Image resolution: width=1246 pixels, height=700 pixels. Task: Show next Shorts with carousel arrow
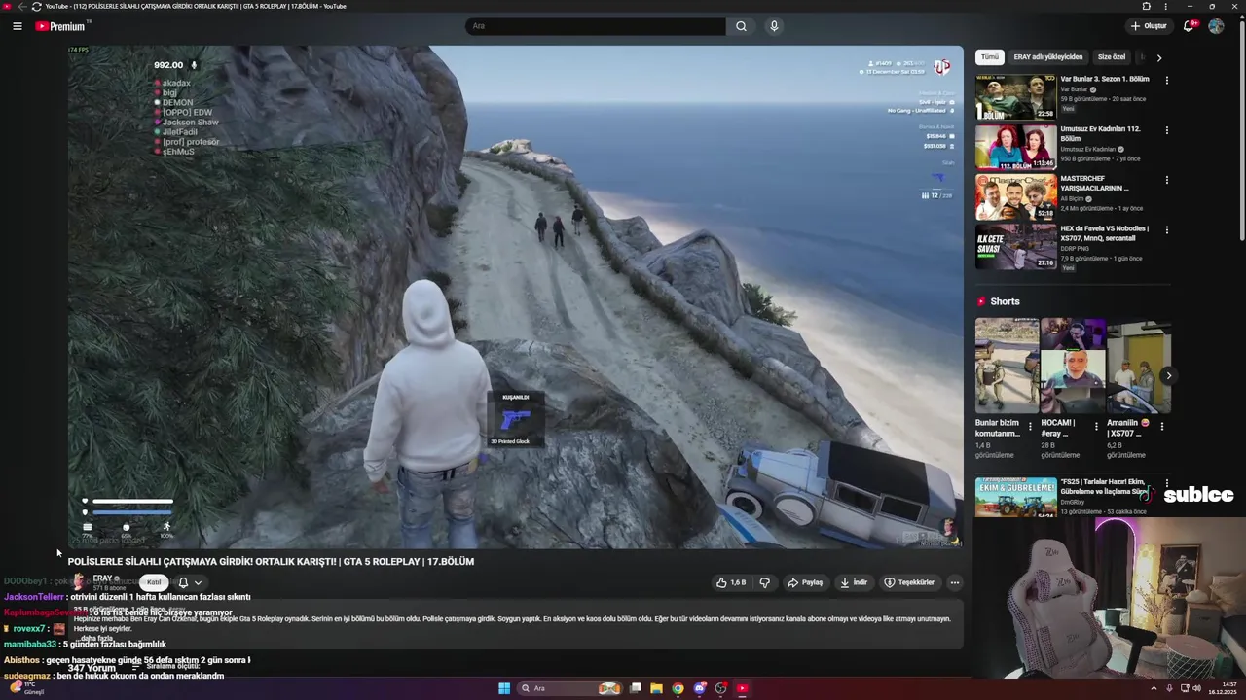pyautogui.click(x=1168, y=375)
